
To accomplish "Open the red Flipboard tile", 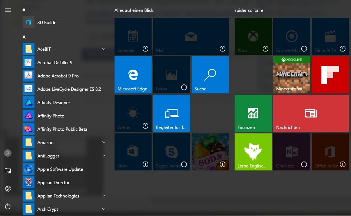I will click(x=330, y=75).
